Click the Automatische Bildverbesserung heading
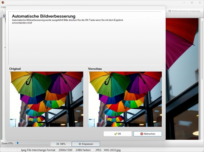Screen dimensions: 204x152 coord(44,16)
